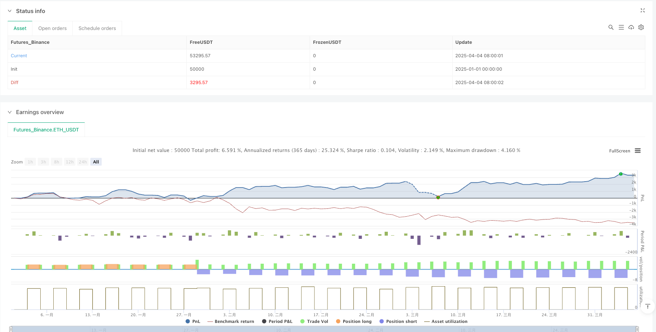Open the chart hamburger menu beside FullScreen
The height and width of the screenshot is (332, 656).
click(x=637, y=151)
